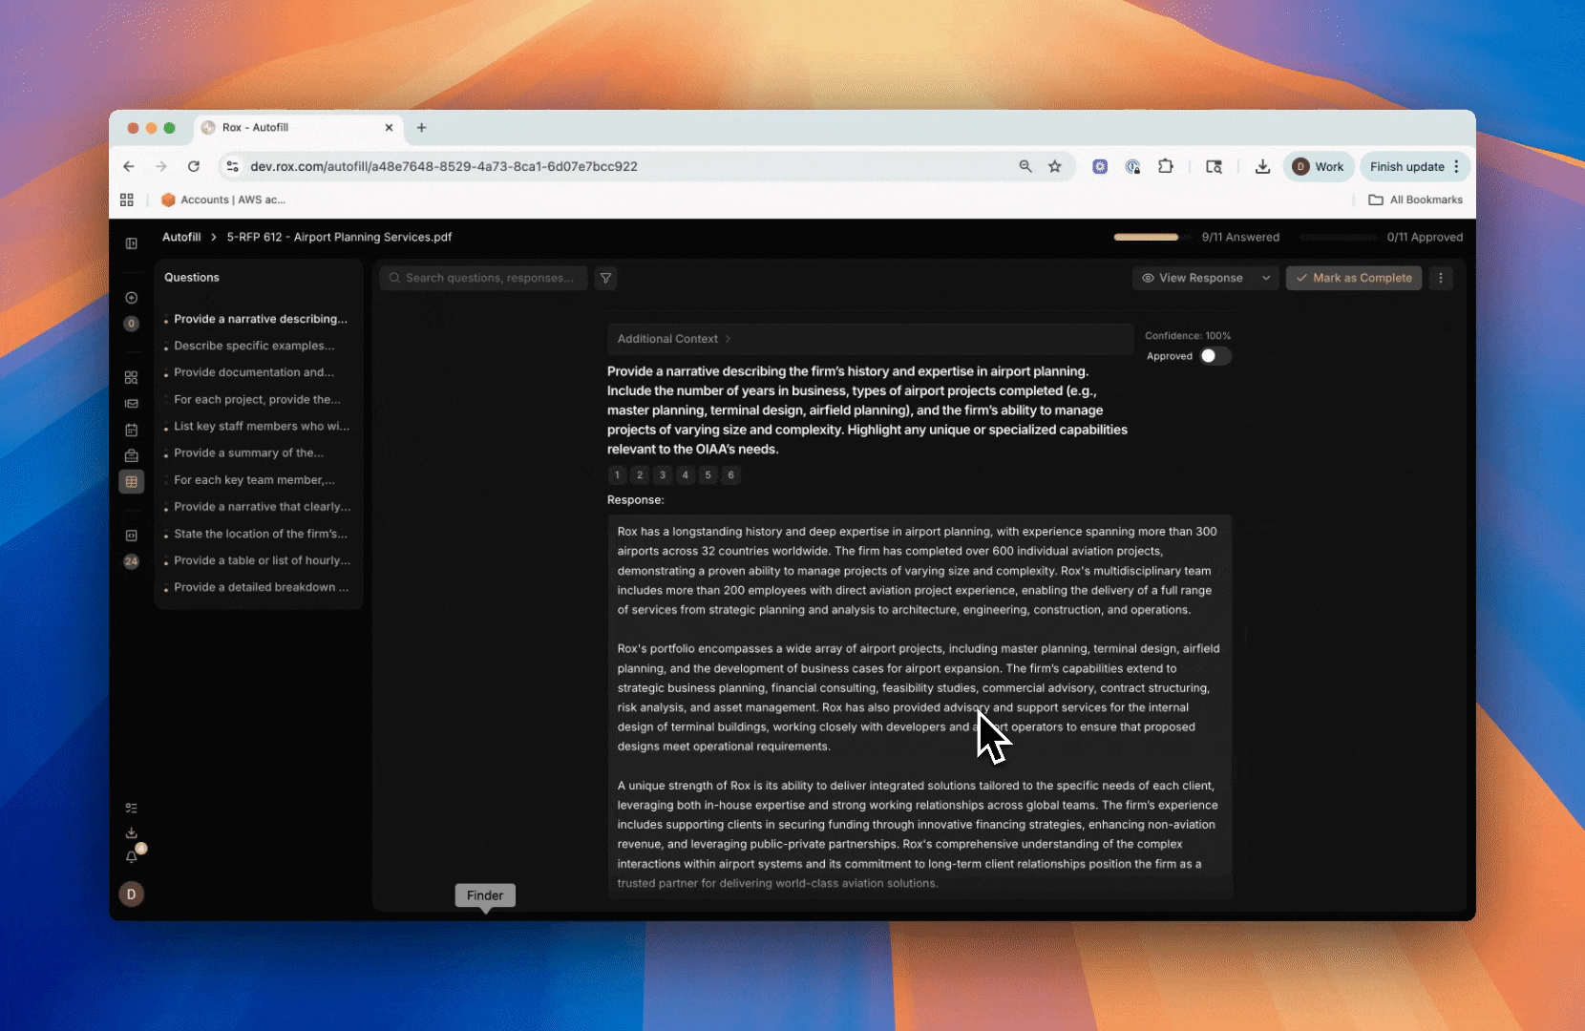Viewport: 1585px width, 1031px height.
Task: Click the 9/11 Answered progress bar
Action: click(x=1146, y=237)
